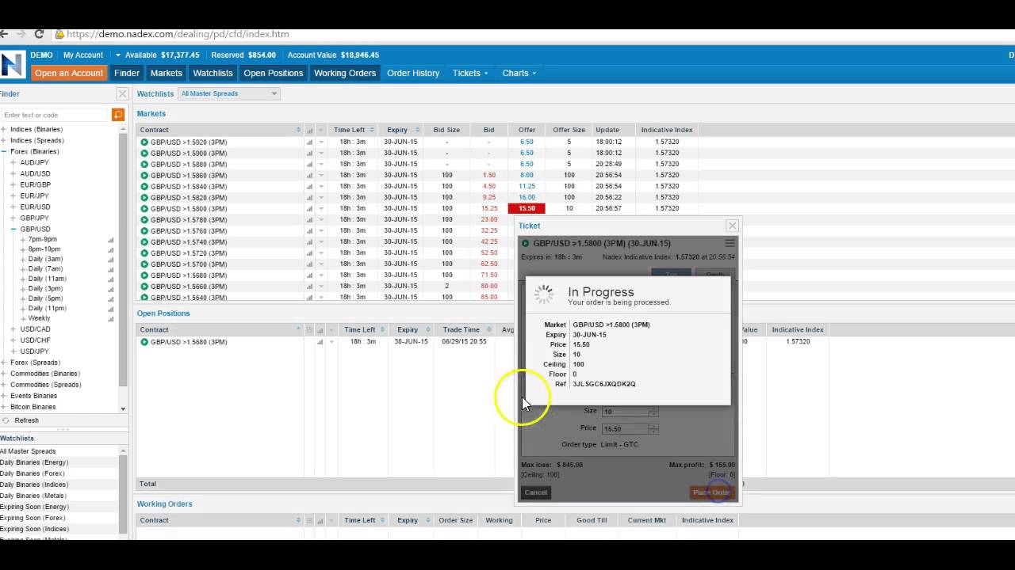Click 1.50 bid for GBP/USD >1.5860

pyautogui.click(x=488, y=175)
